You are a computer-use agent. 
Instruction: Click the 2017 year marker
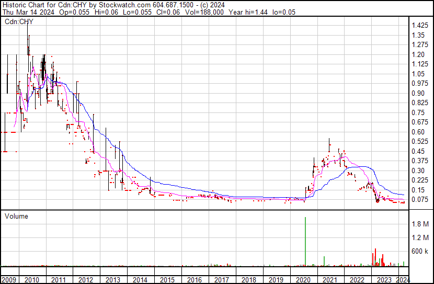coord(222,280)
